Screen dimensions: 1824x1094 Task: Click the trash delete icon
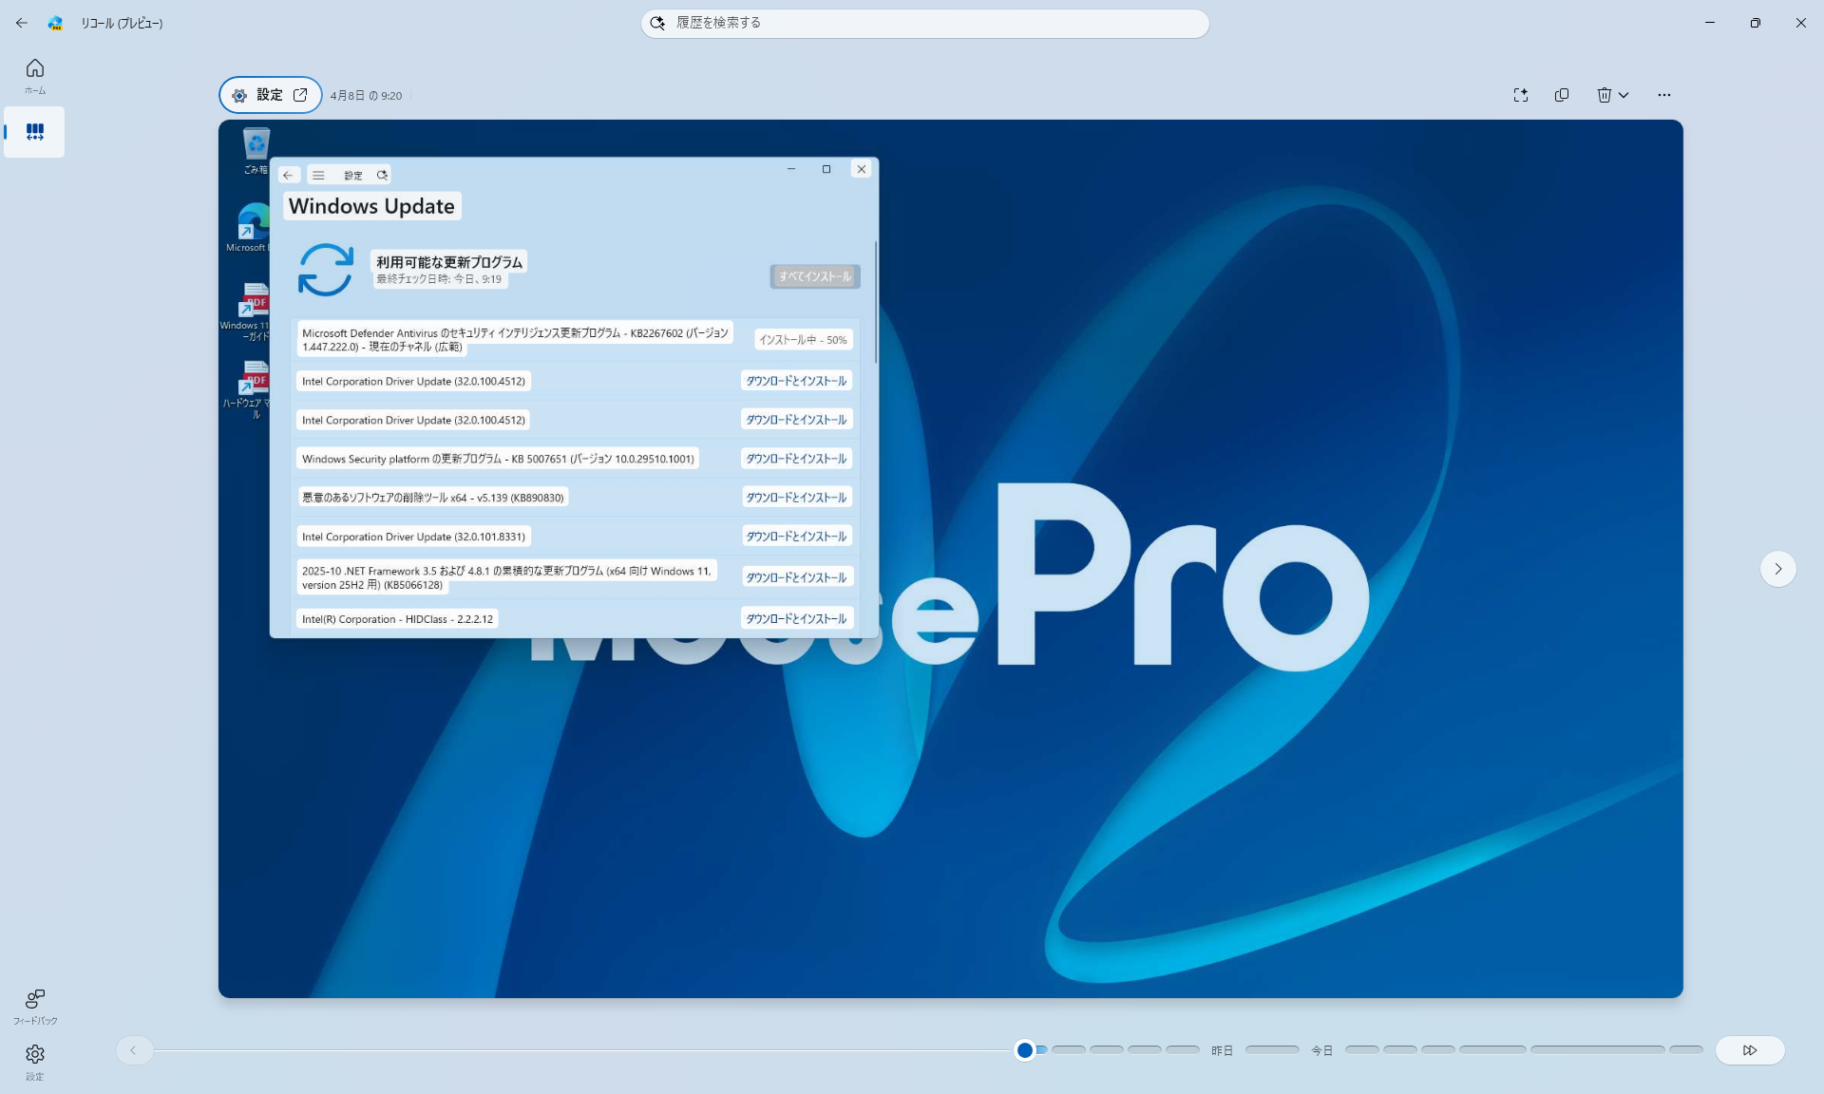1604,95
